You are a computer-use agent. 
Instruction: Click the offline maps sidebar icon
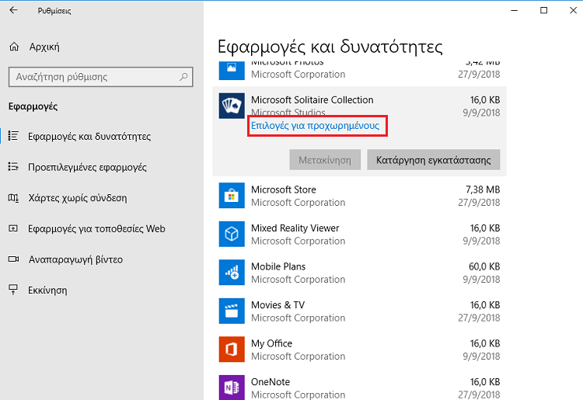[13, 197]
